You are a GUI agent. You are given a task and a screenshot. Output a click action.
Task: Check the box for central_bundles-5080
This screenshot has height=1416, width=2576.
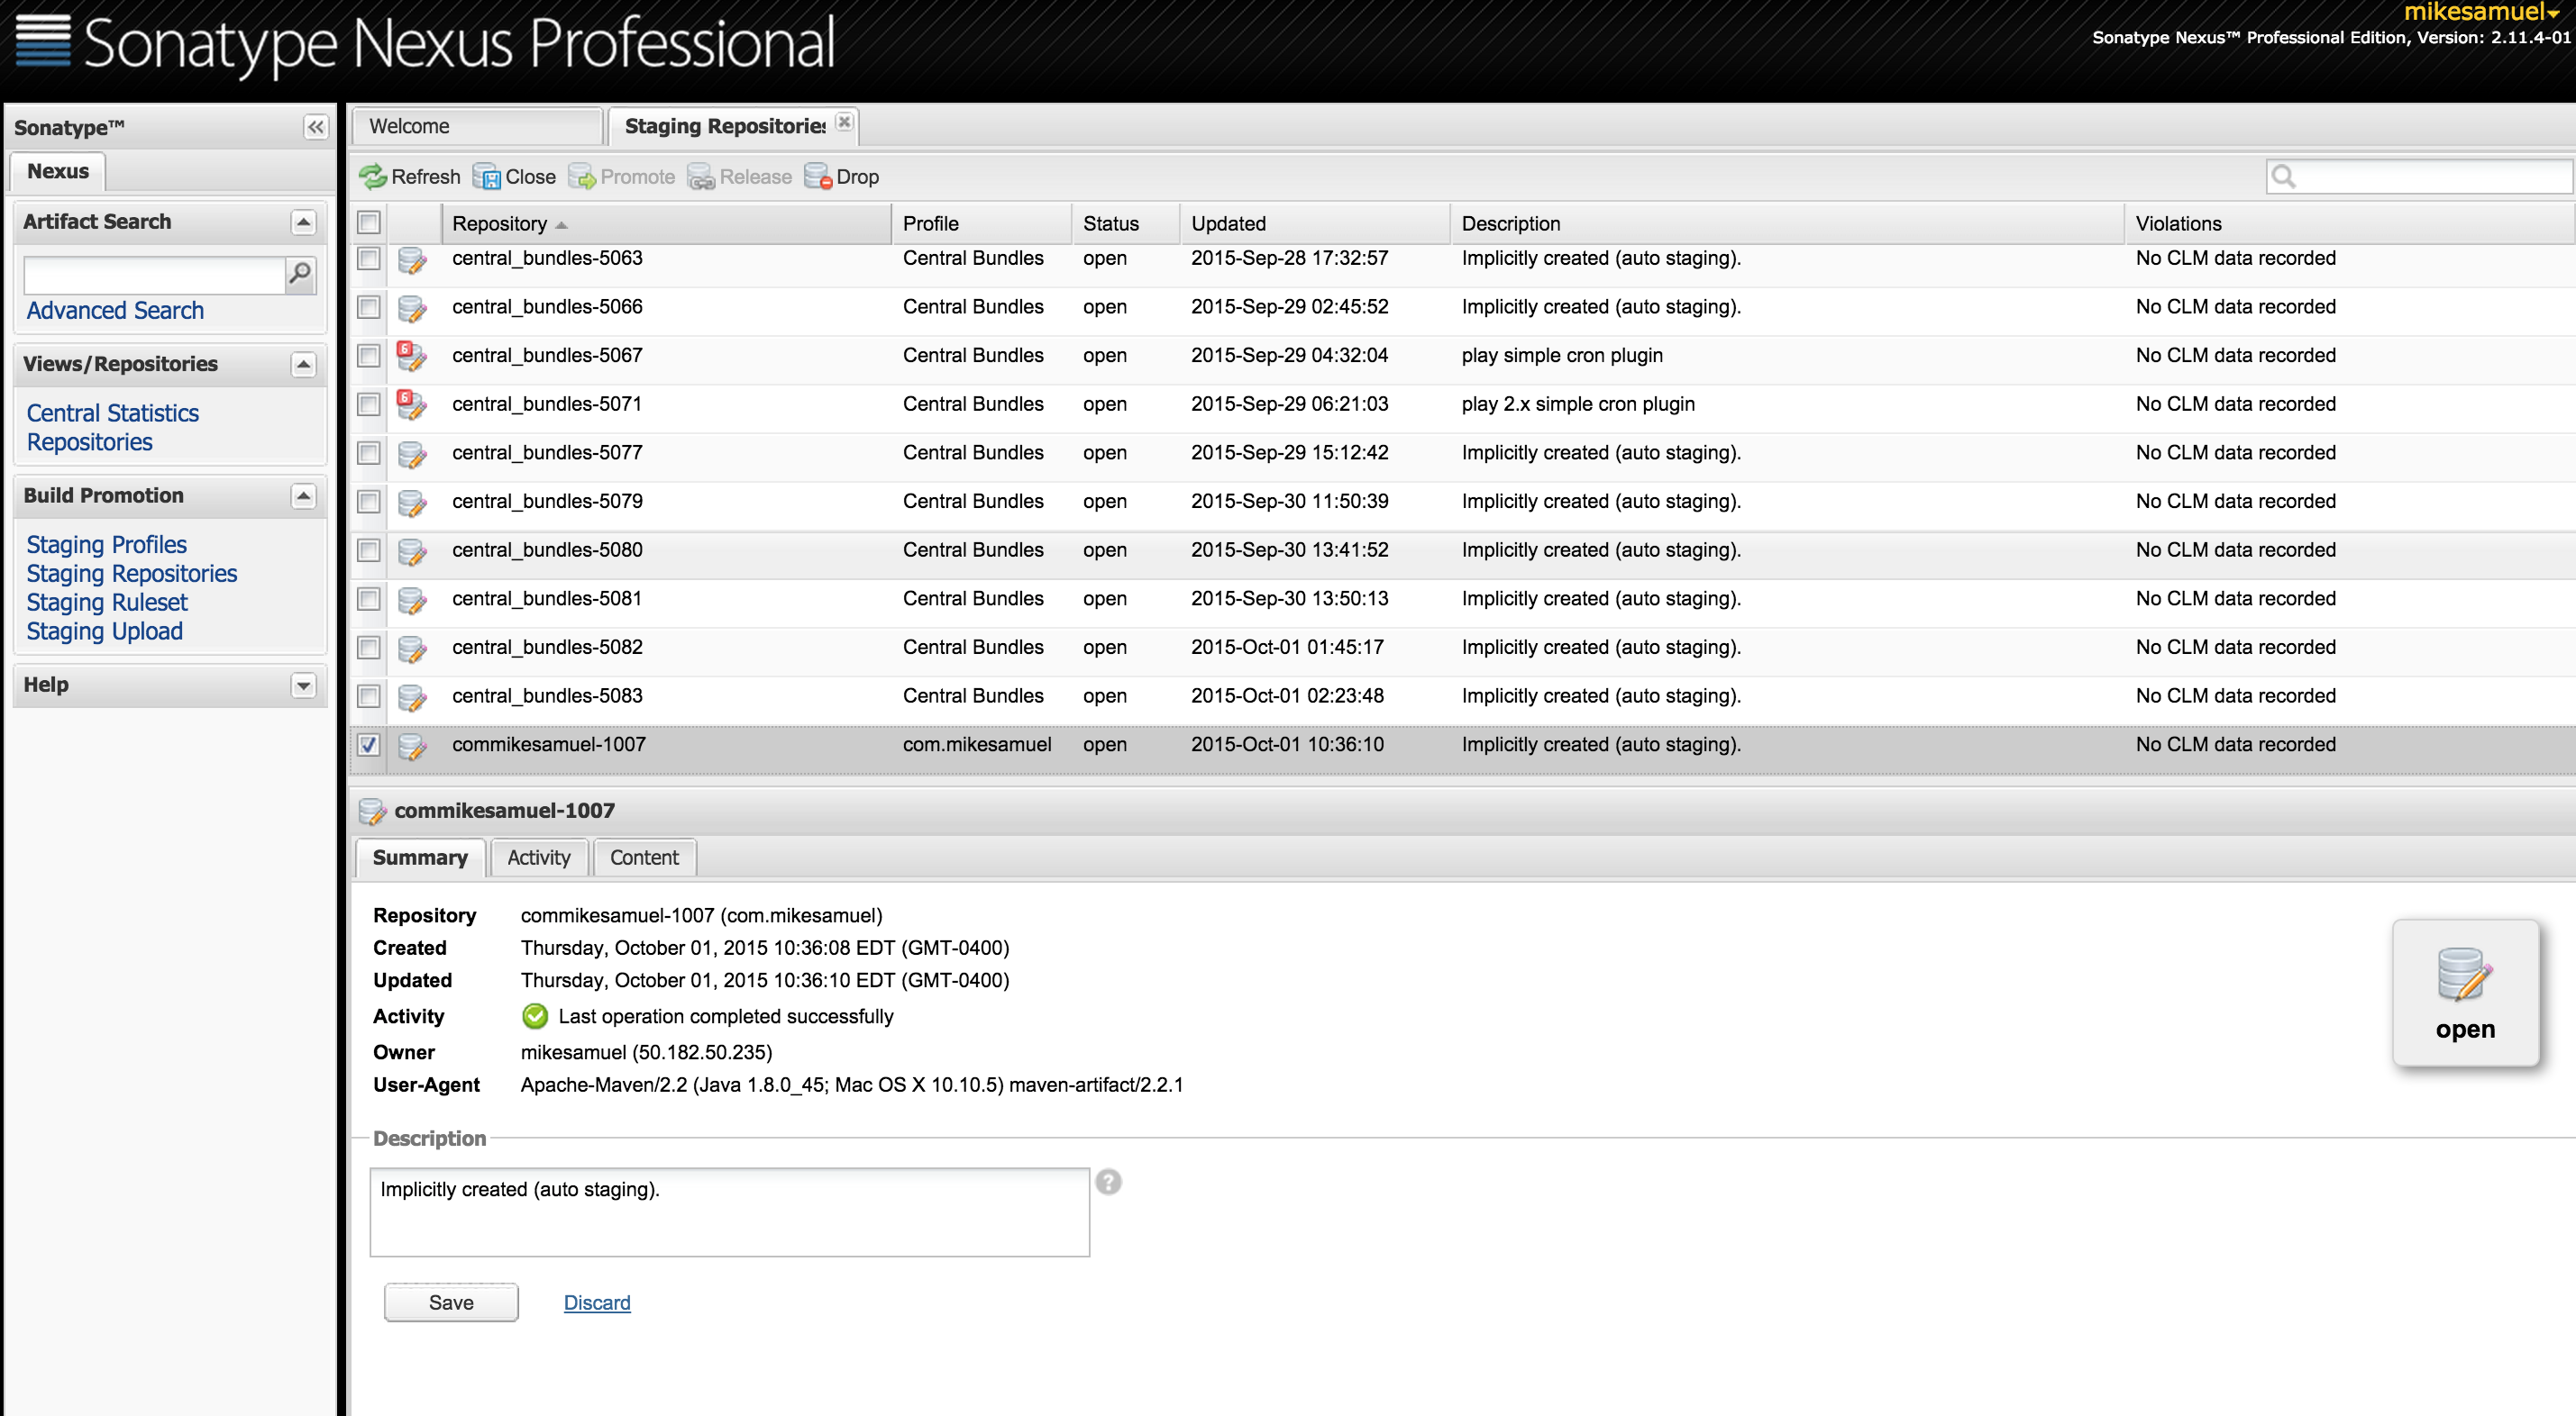369,550
